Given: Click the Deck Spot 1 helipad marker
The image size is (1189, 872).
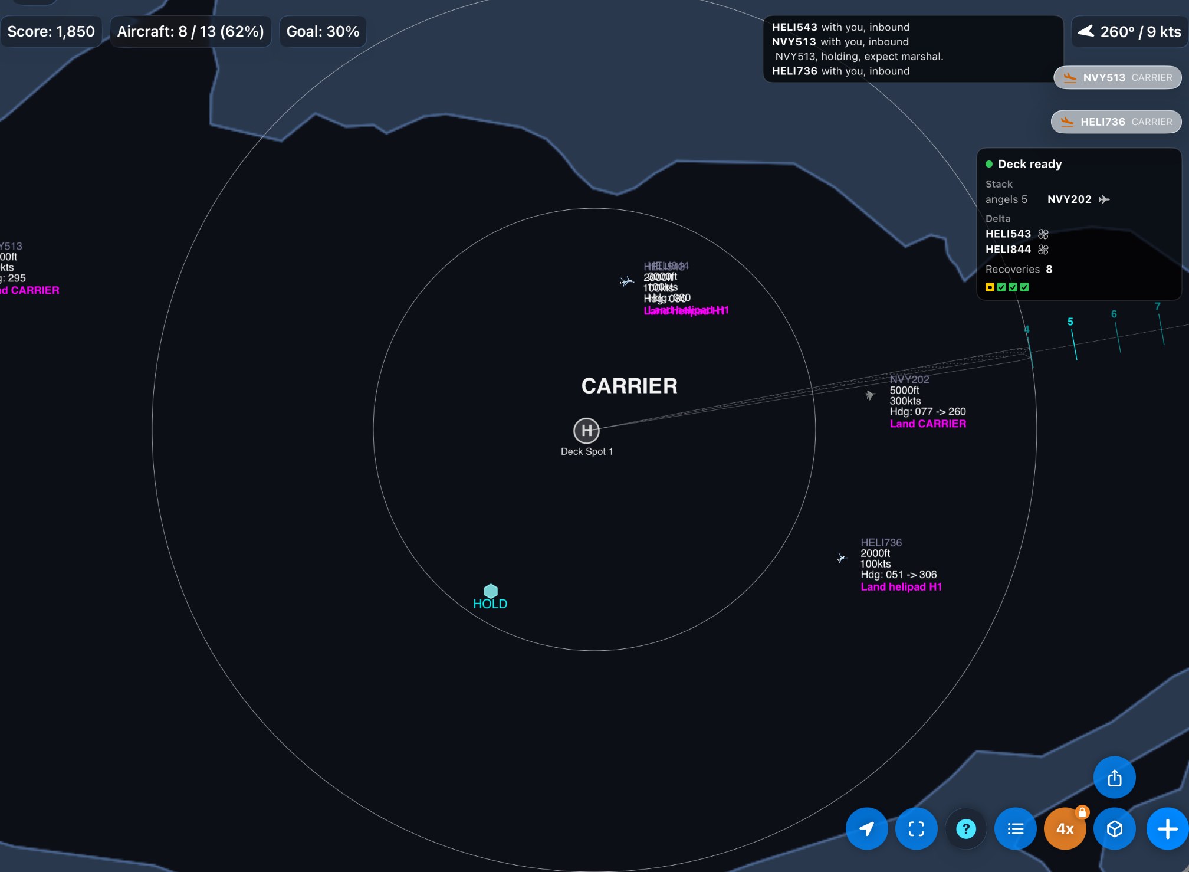Looking at the screenshot, I should point(587,431).
